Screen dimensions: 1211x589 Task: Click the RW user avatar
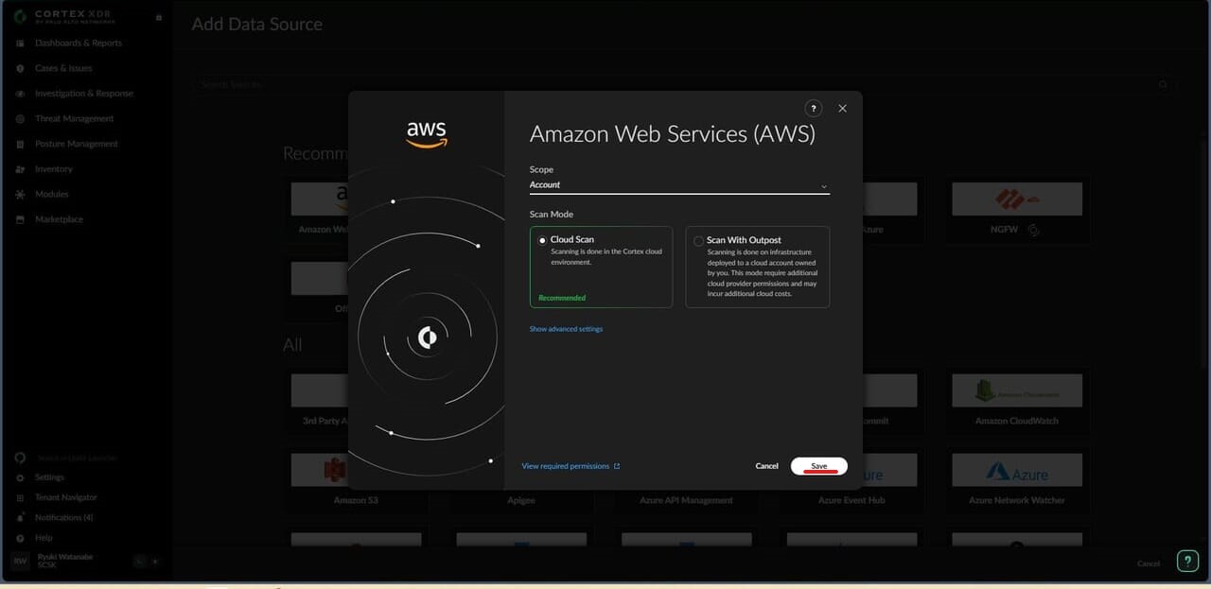tap(20, 562)
